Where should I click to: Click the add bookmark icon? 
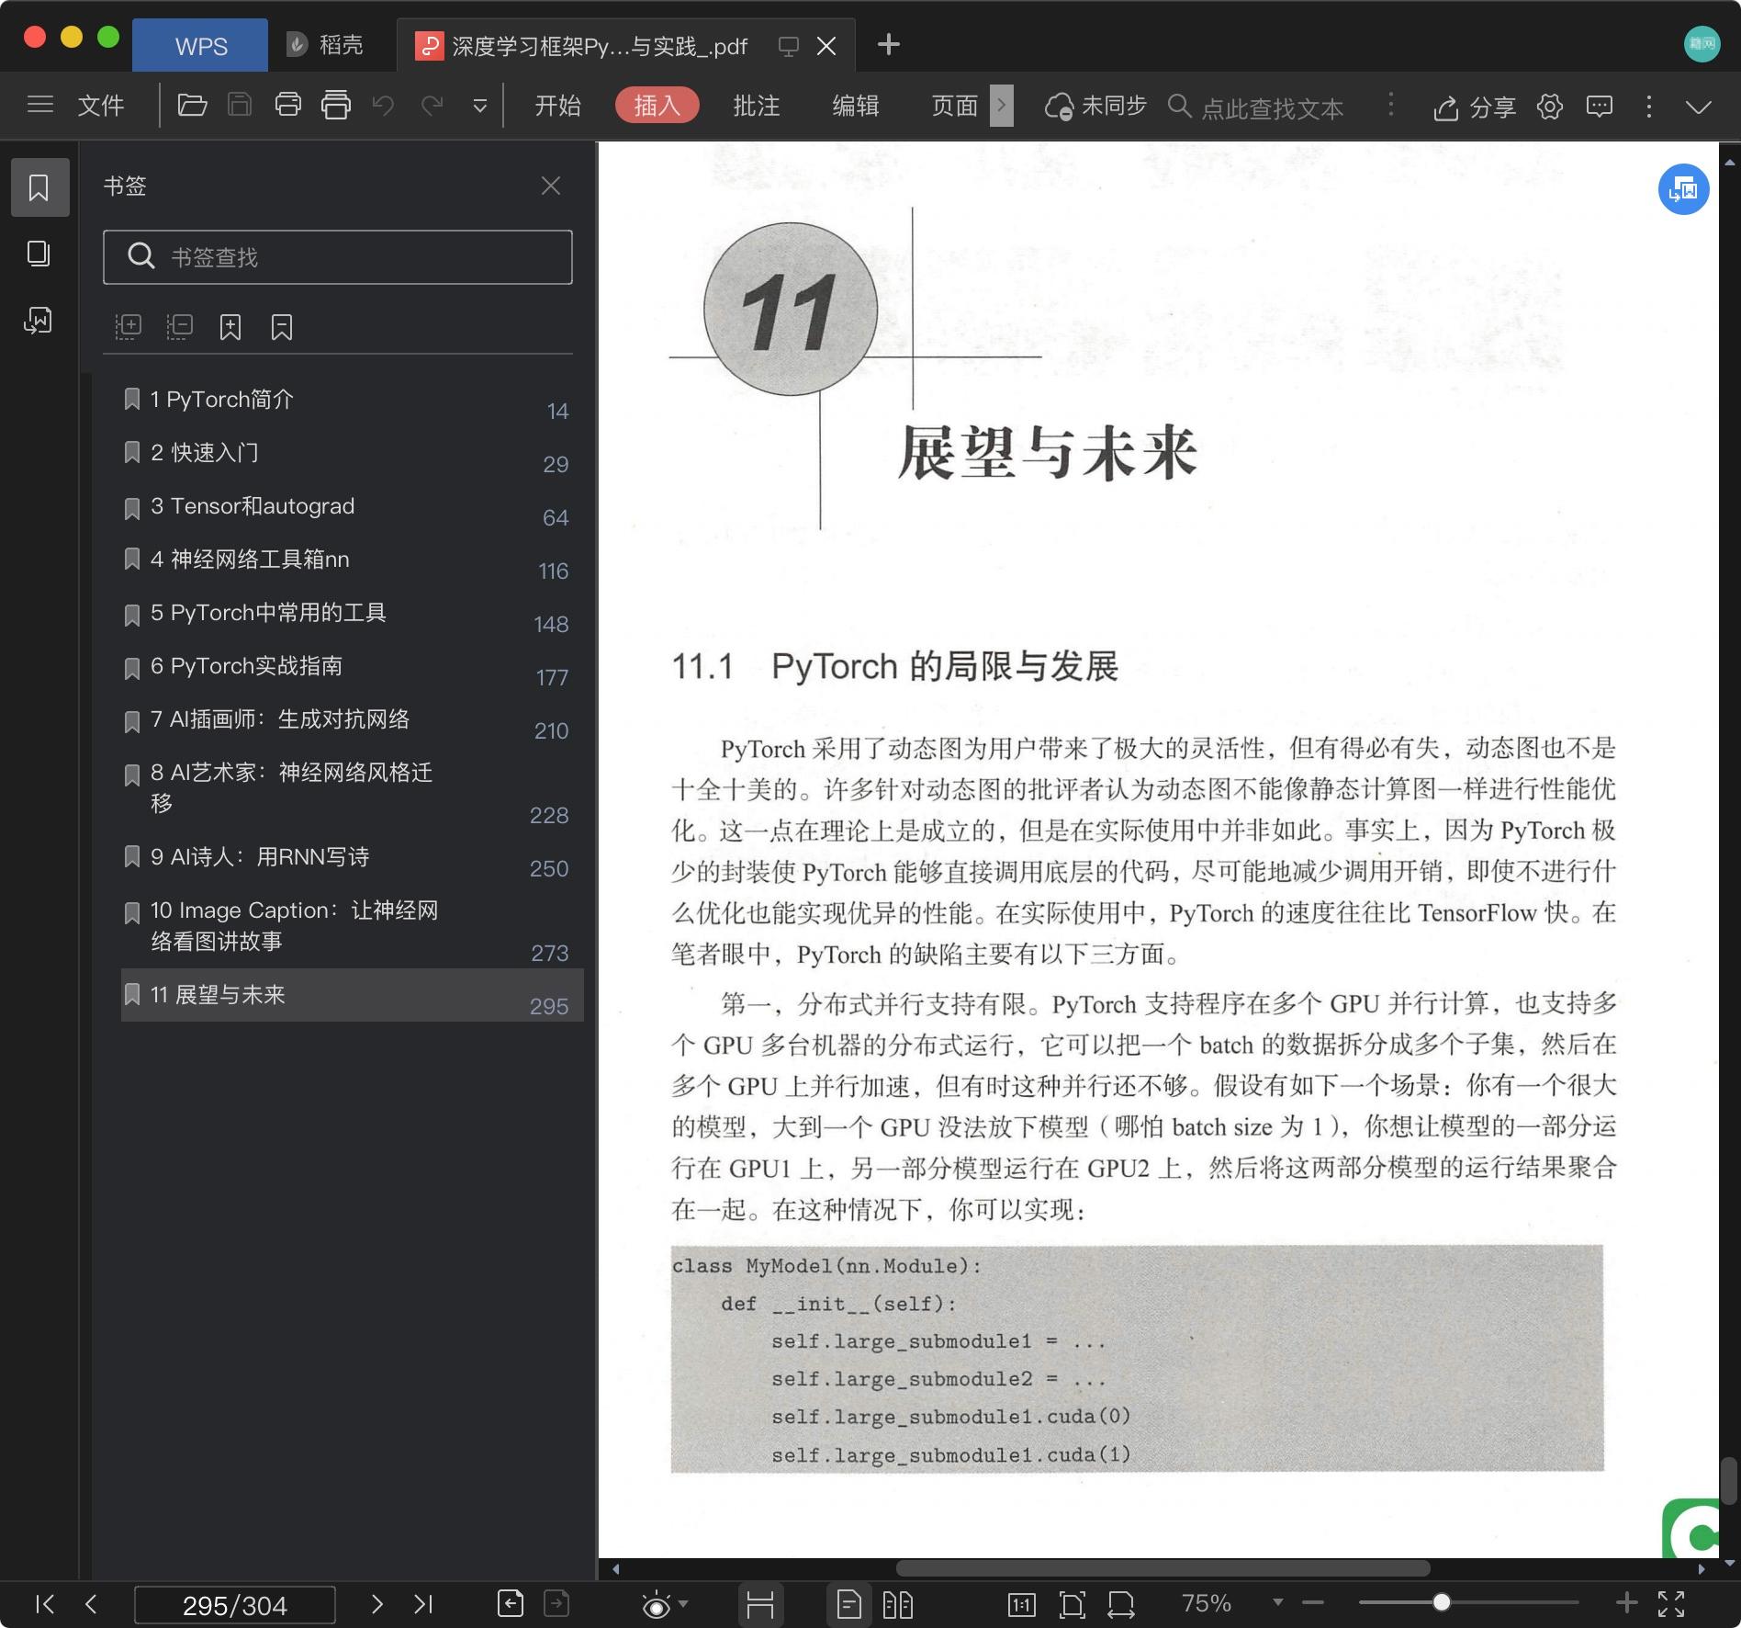(x=230, y=327)
